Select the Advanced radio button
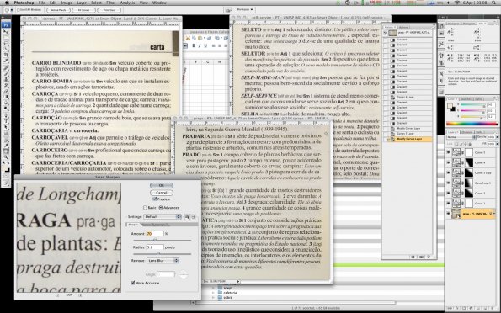 [x=161, y=208]
